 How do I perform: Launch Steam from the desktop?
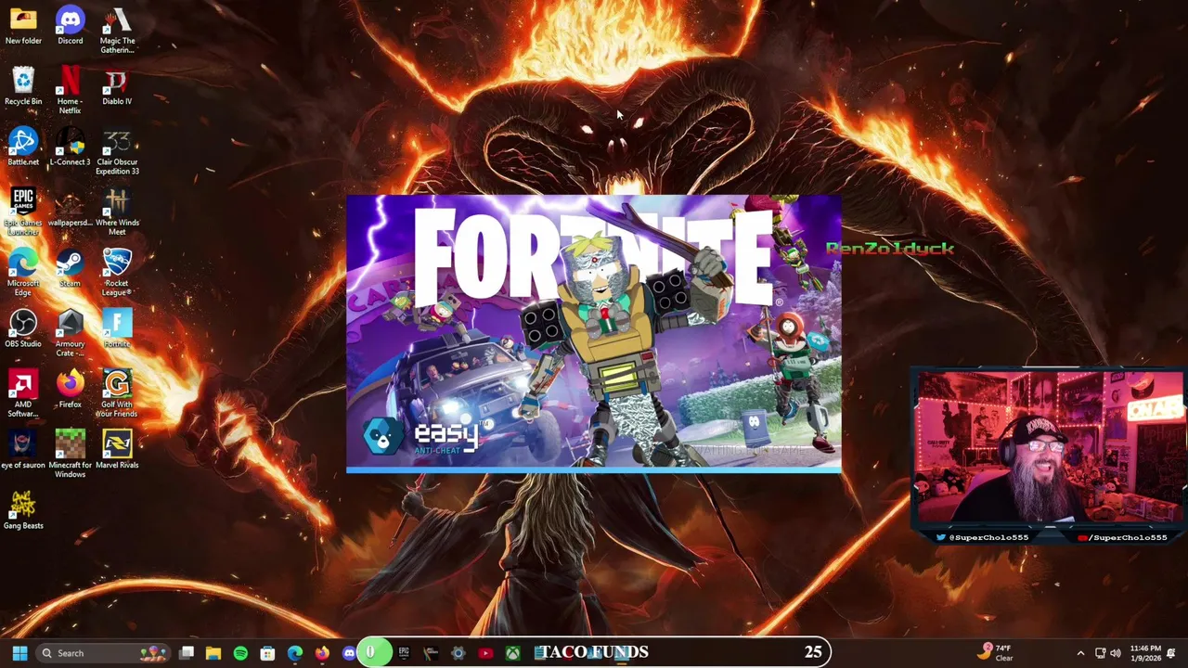(x=70, y=268)
